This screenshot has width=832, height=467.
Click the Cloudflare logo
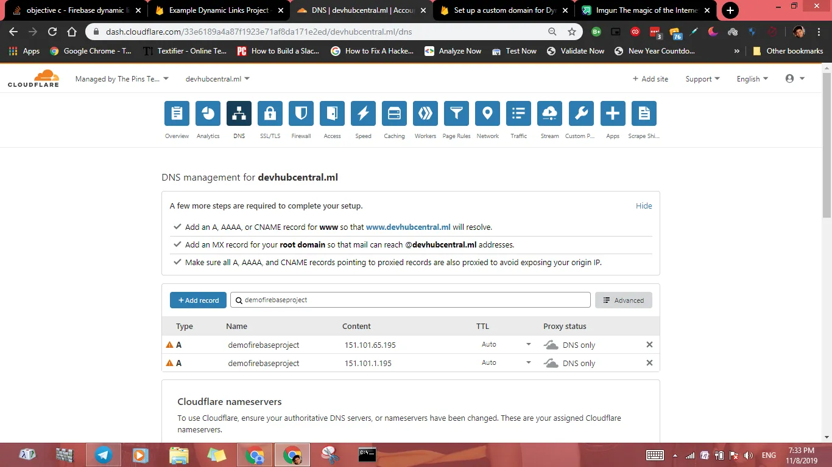[x=33, y=78]
